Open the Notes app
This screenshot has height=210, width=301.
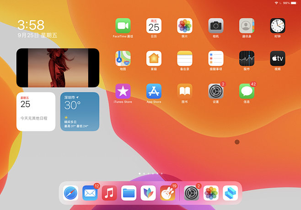coord(185,58)
